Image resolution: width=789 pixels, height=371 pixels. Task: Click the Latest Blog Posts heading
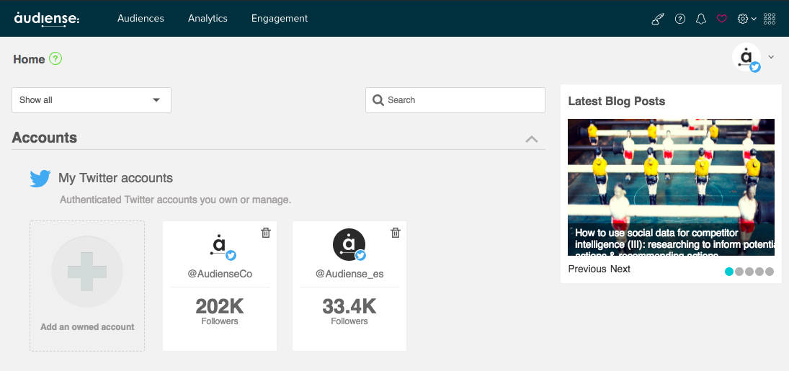tap(616, 101)
